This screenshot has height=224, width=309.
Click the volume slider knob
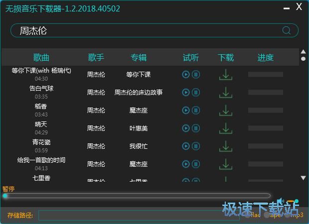[x=297, y=201]
